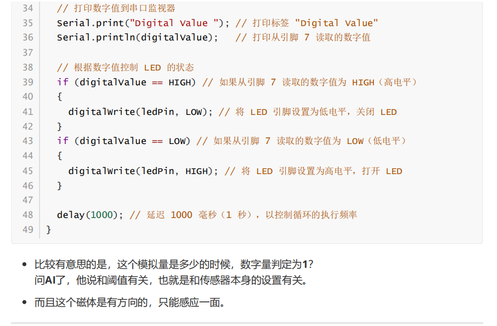Click line number 34 in the gutter
The height and width of the screenshot is (326, 497).
tap(28, 8)
